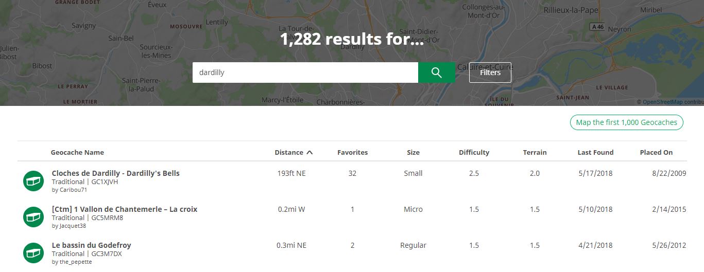This screenshot has height=272, width=704.
Task: Click the green magnifying glass search button
Action: pos(436,72)
